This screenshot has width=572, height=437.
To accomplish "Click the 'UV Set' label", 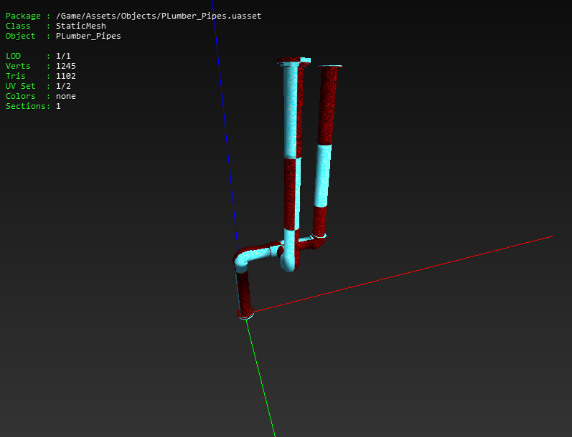I will click(x=20, y=86).
